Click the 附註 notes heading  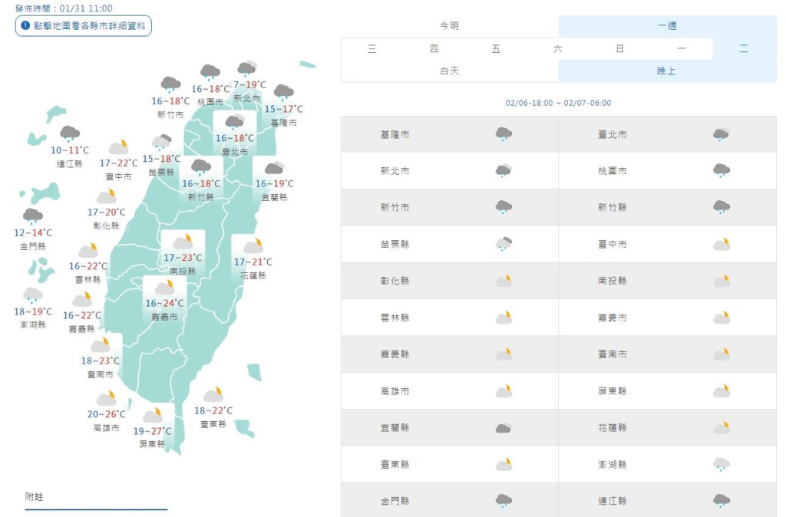point(34,497)
